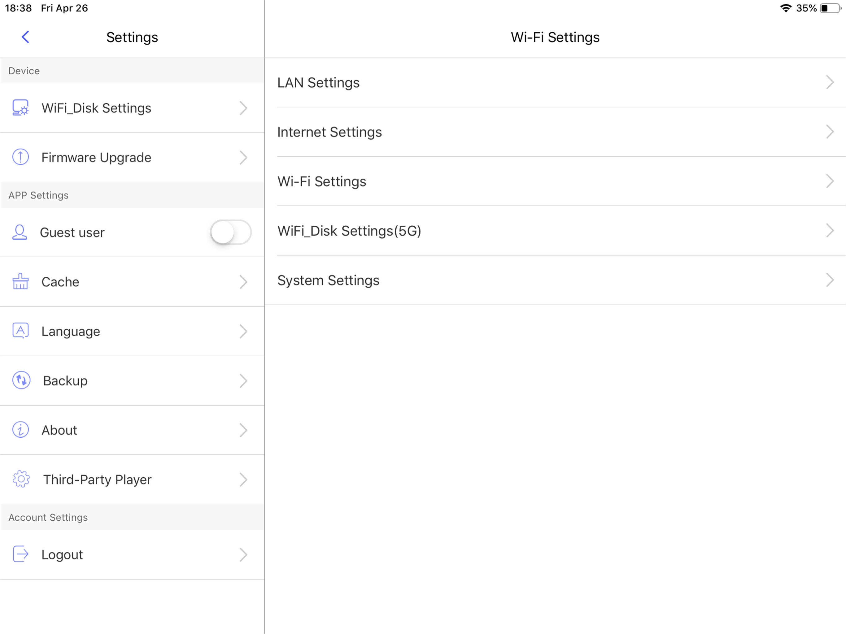Select WiFi_Disk Settings in the sidebar
Viewport: 846px width, 634px height.
click(x=132, y=108)
